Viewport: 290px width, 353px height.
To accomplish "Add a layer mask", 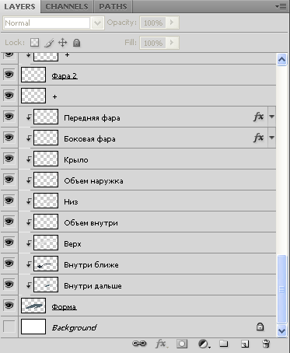I will click(x=182, y=344).
